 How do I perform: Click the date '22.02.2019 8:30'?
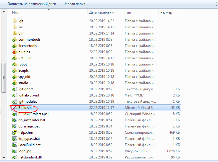(x=101, y=52)
